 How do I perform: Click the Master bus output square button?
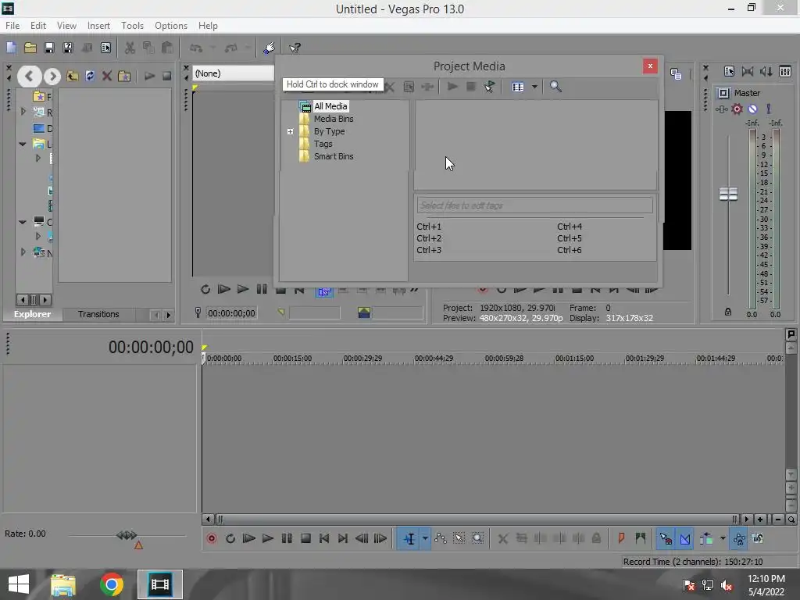click(723, 93)
